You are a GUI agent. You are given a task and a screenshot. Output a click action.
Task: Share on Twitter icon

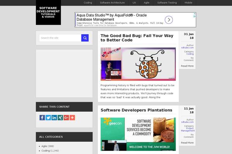coord(48,117)
